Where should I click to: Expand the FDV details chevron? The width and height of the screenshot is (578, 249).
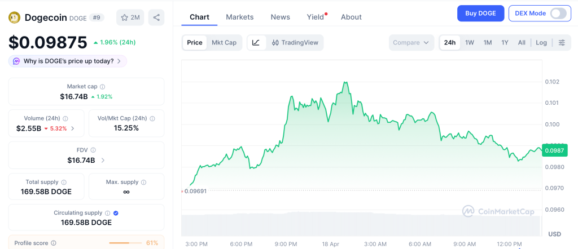tap(102, 161)
